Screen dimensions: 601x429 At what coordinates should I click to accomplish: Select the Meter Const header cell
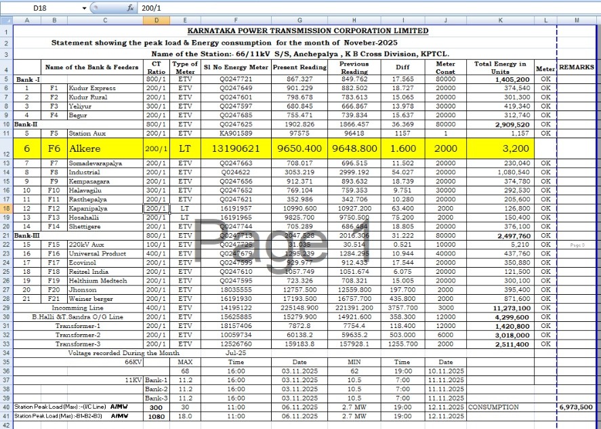(445, 67)
